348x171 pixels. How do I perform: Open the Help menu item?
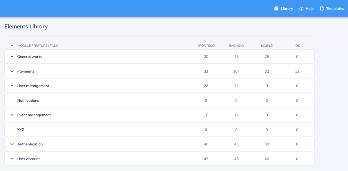click(306, 8)
